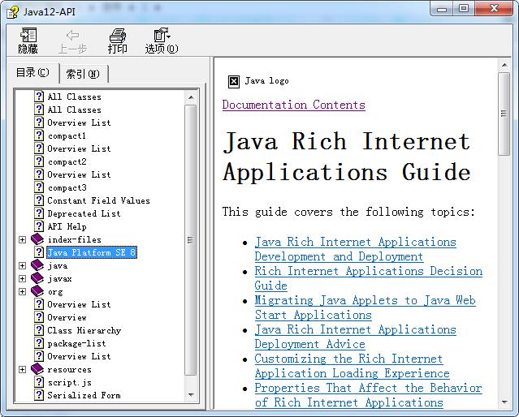The height and width of the screenshot is (417, 519).
Task: Click the tree panel scroll down arrow
Action: point(191,394)
